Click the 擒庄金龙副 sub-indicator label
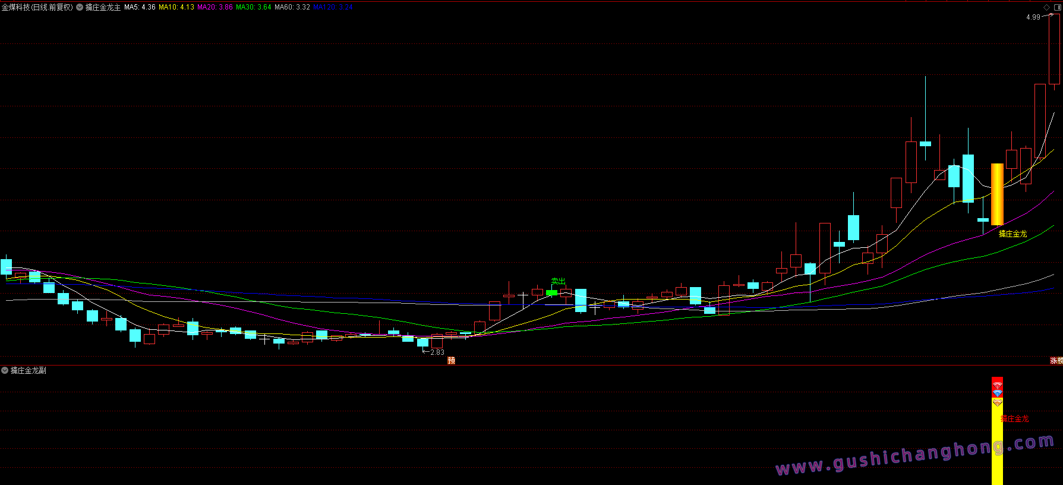The height and width of the screenshot is (485, 1063). [x=29, y=370]
